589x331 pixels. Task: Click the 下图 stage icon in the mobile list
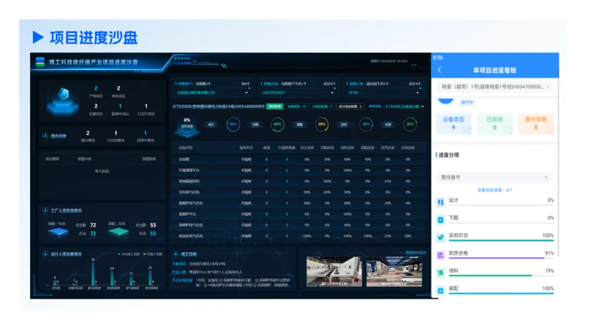coord(441,220)
